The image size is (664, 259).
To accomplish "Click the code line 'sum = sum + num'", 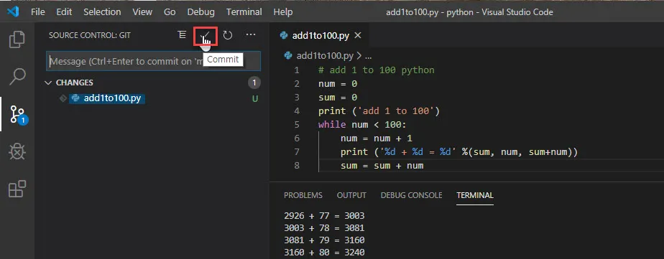I will (x=382, y=166).
